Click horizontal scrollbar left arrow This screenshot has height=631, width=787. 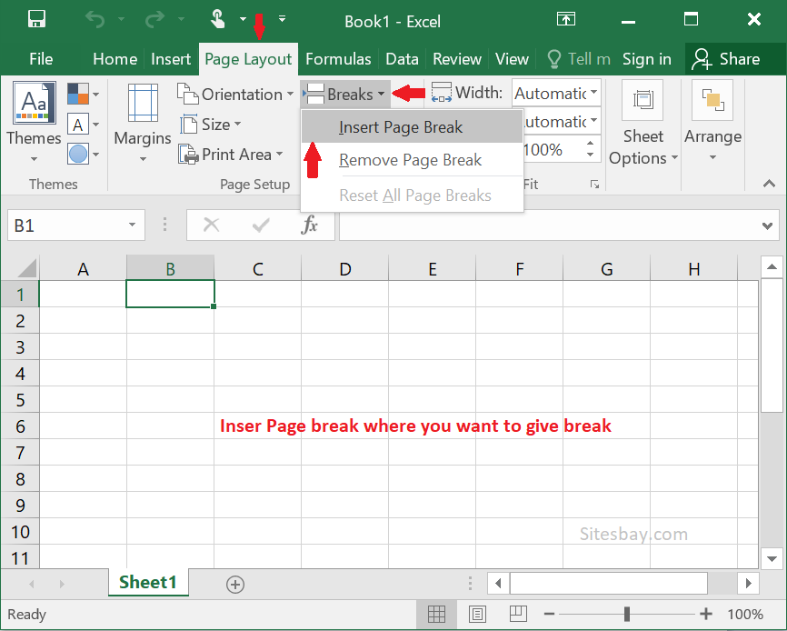click(x=498, y=584)
